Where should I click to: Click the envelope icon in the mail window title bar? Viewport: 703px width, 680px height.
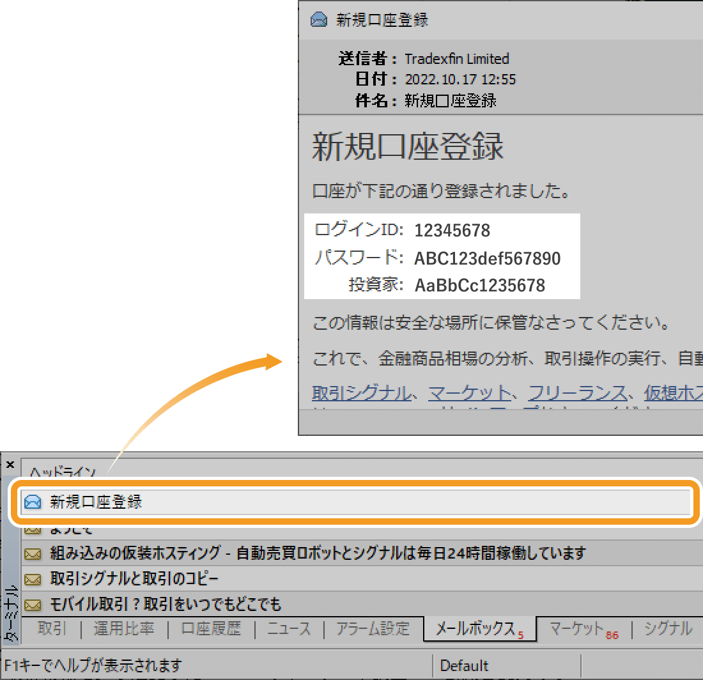[x=318, y=20]
